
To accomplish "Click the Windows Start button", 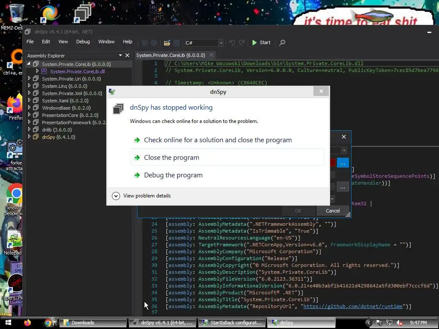I will coord(8,323).
